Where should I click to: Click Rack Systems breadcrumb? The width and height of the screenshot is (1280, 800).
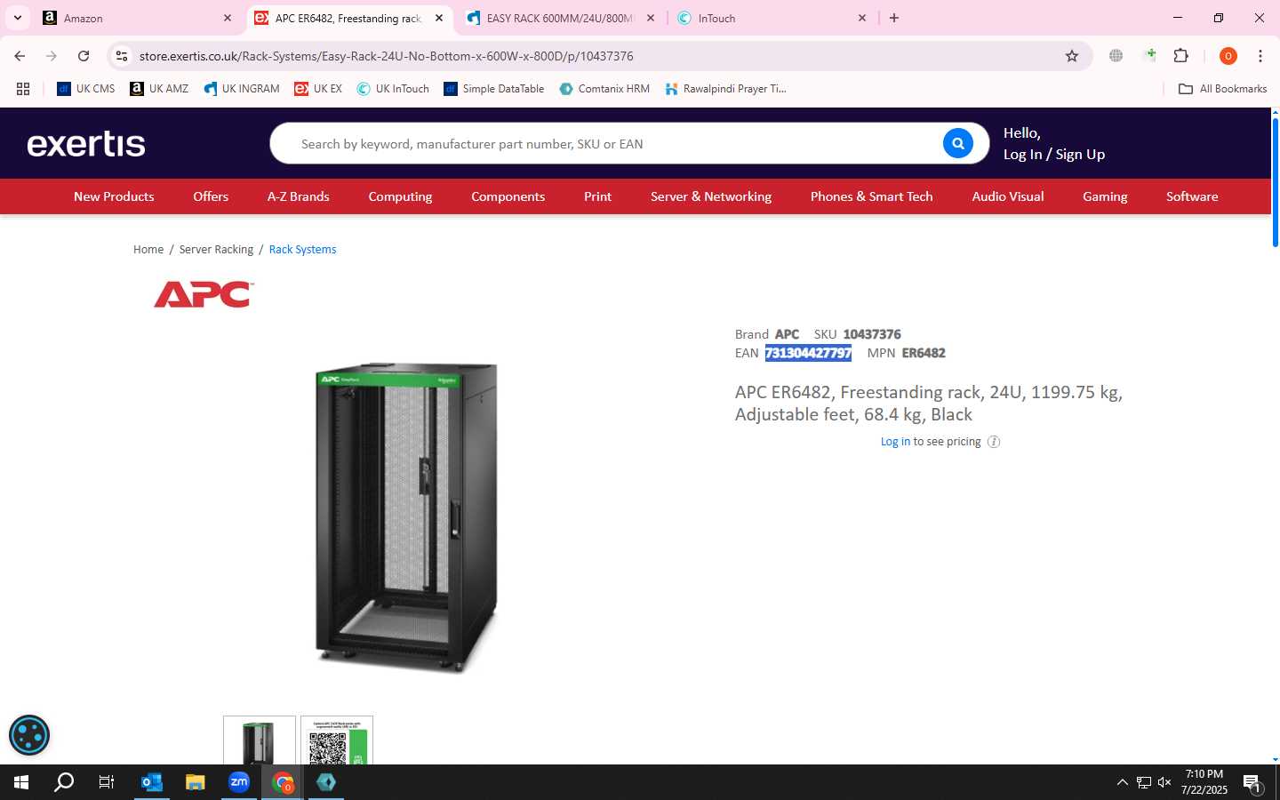tap(302, 250)
